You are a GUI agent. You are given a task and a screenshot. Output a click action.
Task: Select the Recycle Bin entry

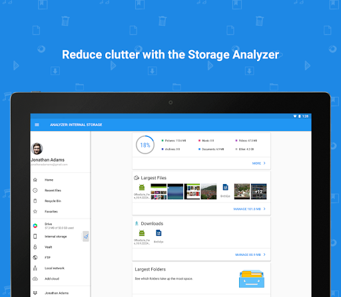click(x=61, y=201)
